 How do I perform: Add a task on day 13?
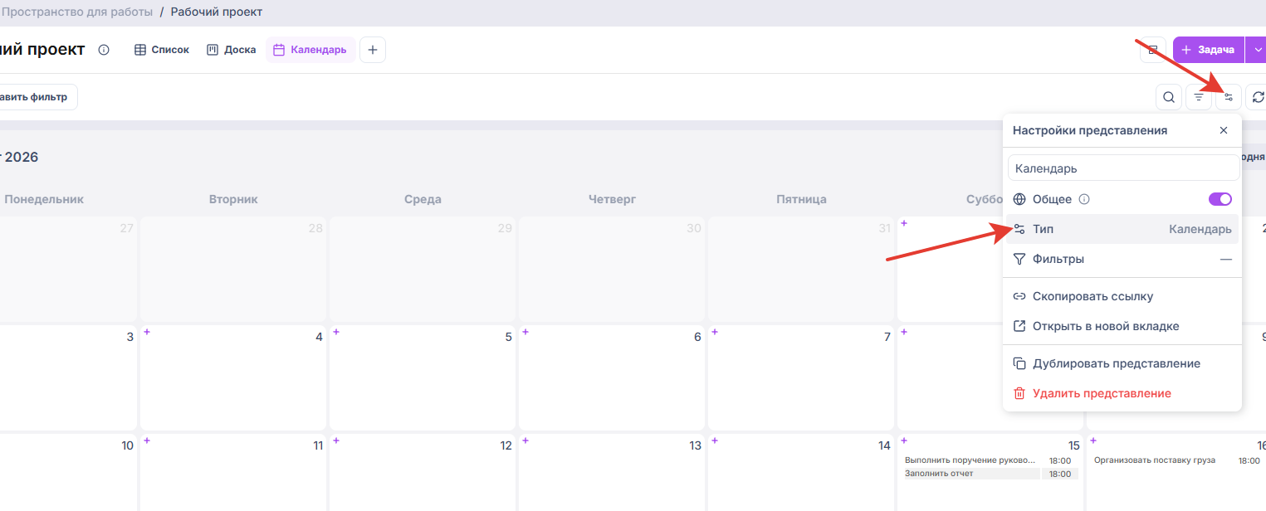coord(525,440)
